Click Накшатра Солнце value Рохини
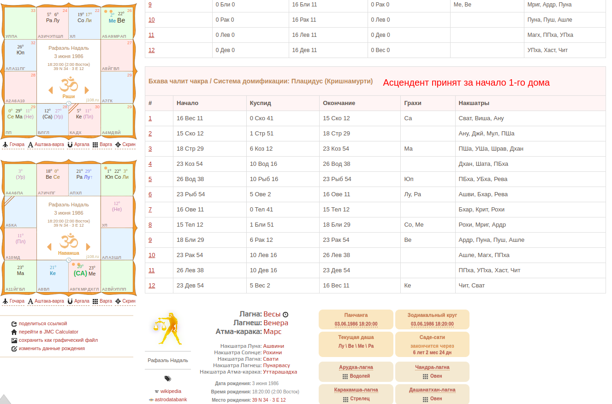The image size is (612, 404). [273, 352]
